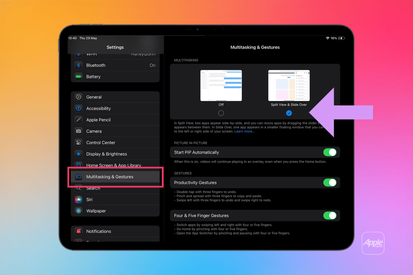Disable Start PiP Automatically
The width and height of the screenshot is (413, 275).
click(330, 152)
